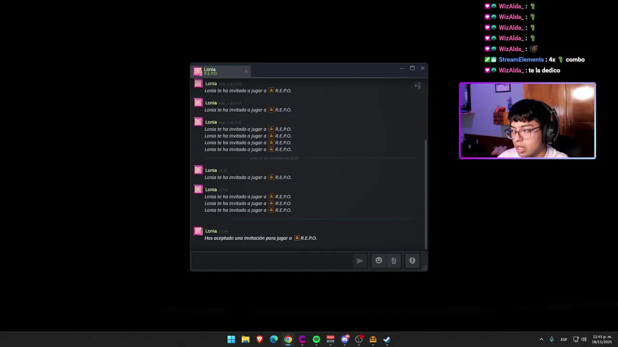This screenshot has height=347, width=618.
Task: Click Lonia's name on the 0:06 message
Action: [211, 83]
